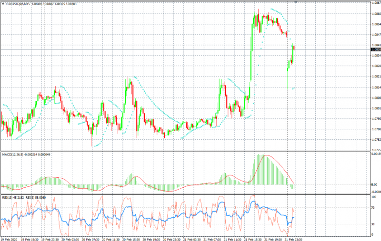Click the black current price tag 1.0838
Viewport: 381px width, 241px height.
click(x=375, y=49)
